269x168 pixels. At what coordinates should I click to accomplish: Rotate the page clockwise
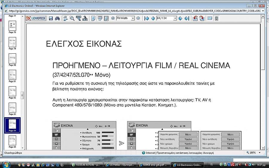pyautogui.click(x=202, y=18)
